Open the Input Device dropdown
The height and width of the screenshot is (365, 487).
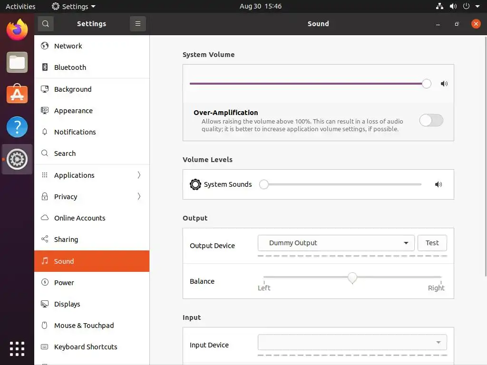[x=352, y=342]
